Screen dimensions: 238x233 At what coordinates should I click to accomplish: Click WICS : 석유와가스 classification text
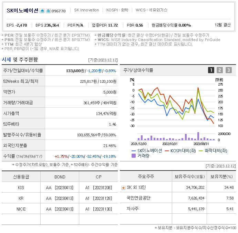152,10
